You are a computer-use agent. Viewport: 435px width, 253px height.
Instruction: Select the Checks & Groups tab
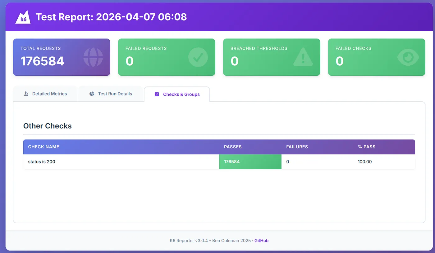pos(177,94)
